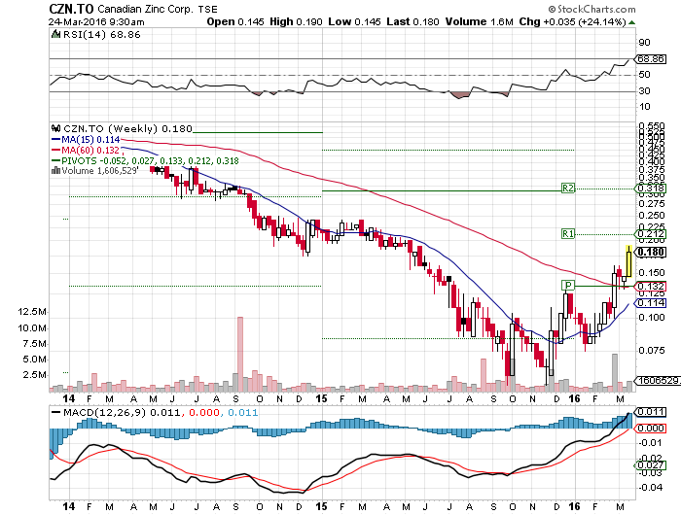Click the yellow latest weekly candle

click(x=628, y=261)
